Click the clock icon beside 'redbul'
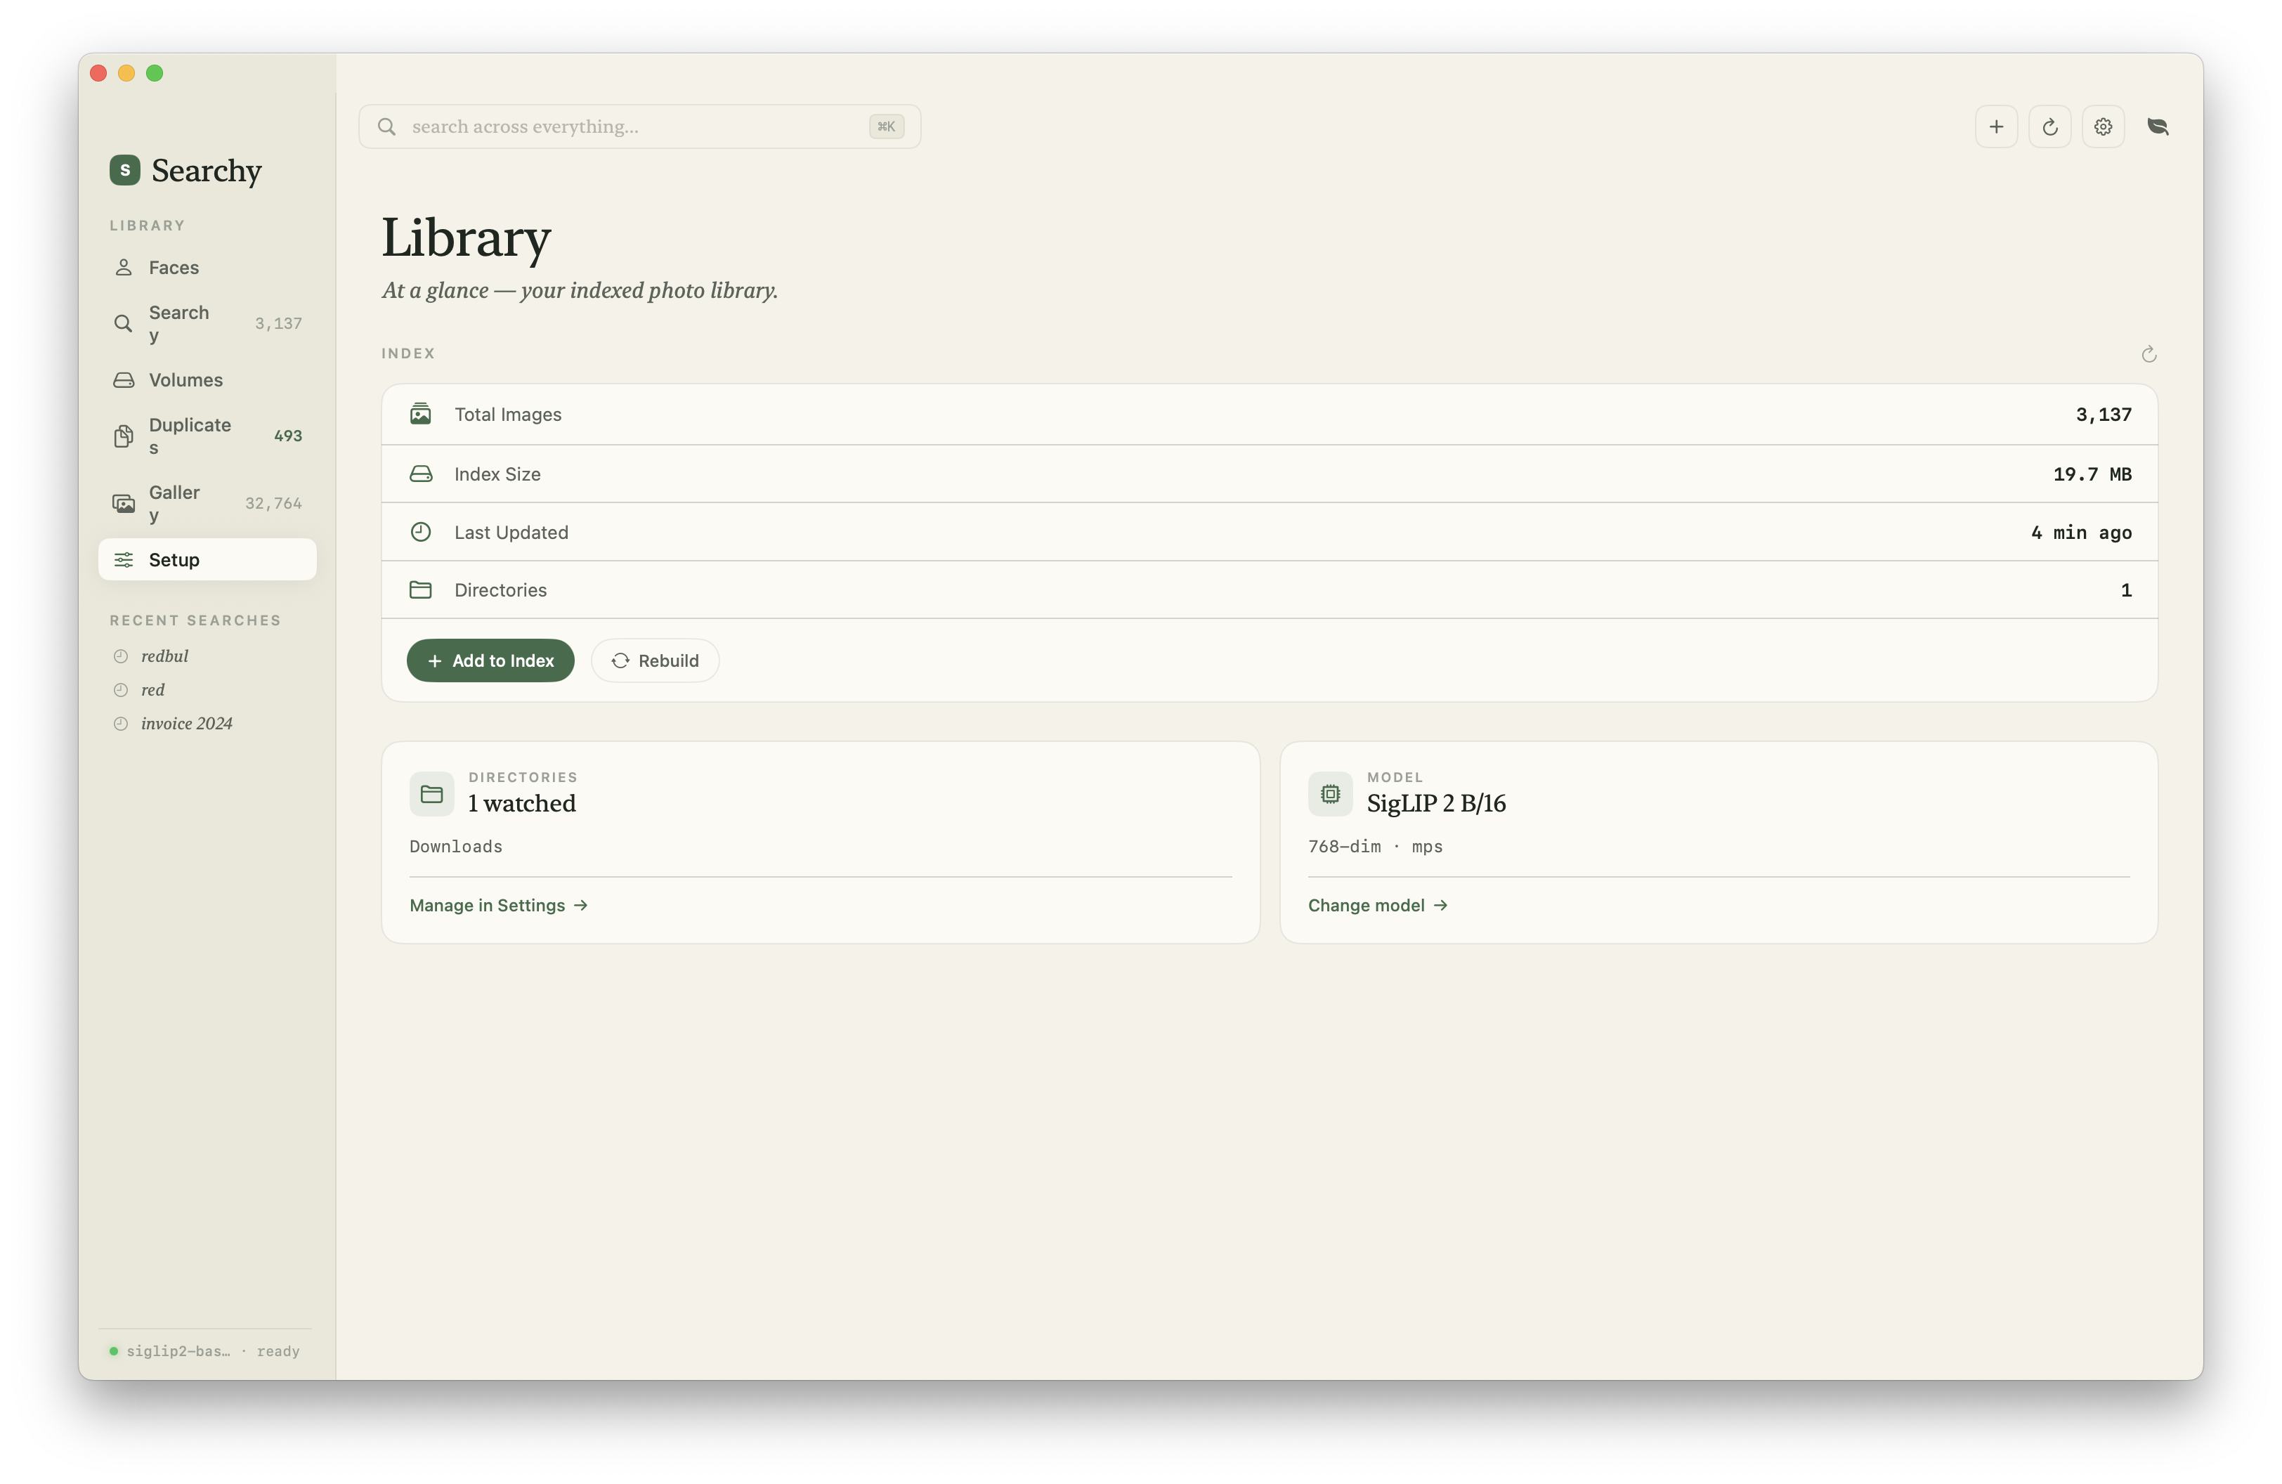The height and width of the screenshot is (1484, 2282). click(121, 657)
